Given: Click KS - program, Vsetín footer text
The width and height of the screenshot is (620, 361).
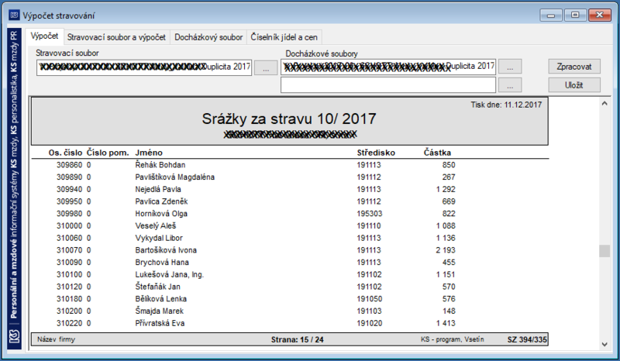Looking at the screenshot, I should click(x=453, y=339).
